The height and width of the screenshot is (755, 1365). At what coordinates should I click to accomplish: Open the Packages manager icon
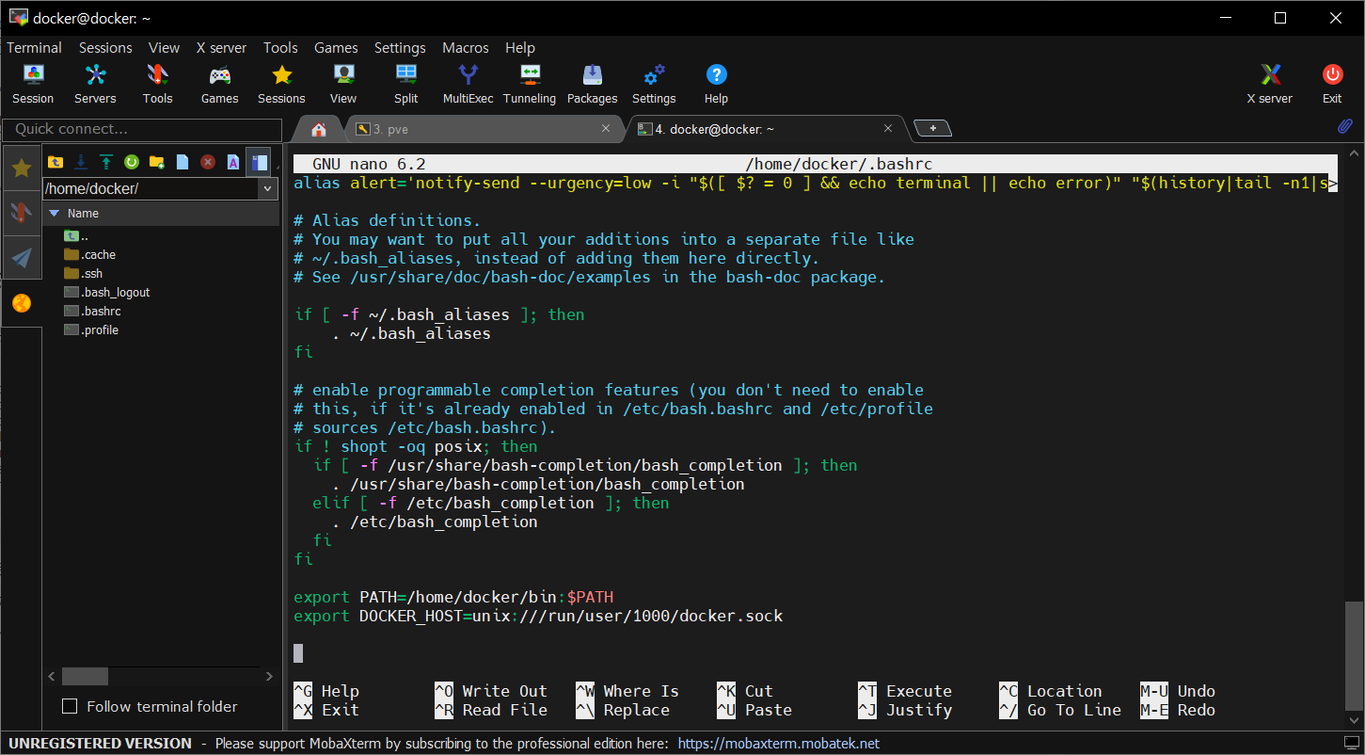pos(592,83)
